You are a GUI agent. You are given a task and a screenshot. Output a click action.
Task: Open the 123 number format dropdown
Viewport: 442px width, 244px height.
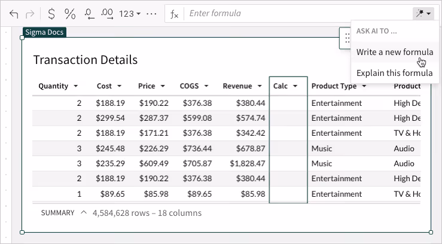130,14
